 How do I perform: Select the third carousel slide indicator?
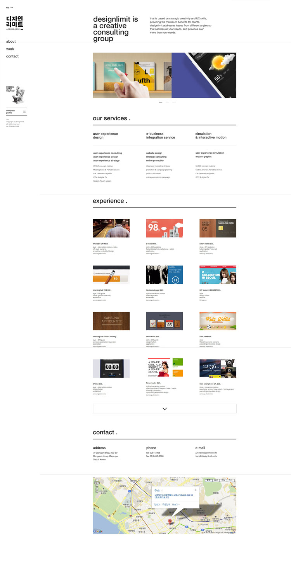pyautogui.click(x=174, y=102)
